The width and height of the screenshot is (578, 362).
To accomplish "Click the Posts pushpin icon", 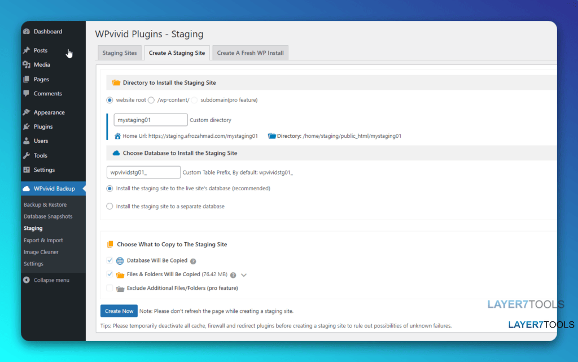I will coord(27,50).
